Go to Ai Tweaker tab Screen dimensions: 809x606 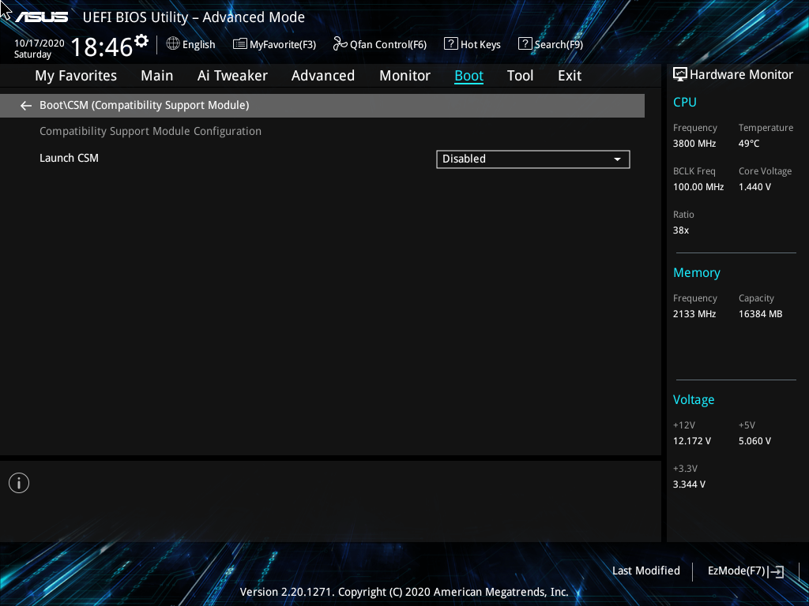point(232,76)
